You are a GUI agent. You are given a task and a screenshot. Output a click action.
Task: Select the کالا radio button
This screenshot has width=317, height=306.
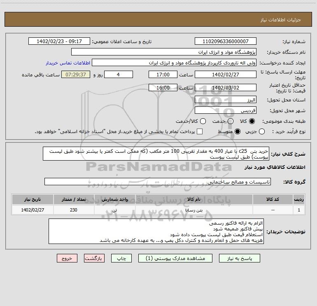pos(252,121)
